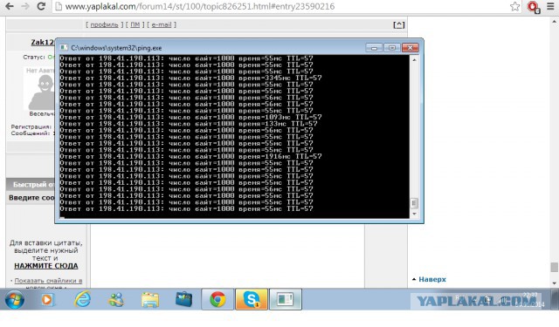The image size is (559, 327).
Task: Open the File Explorer folder taskbar icon
Action: click(150, 300)
